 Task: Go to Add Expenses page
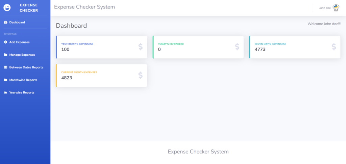point(20,42)
